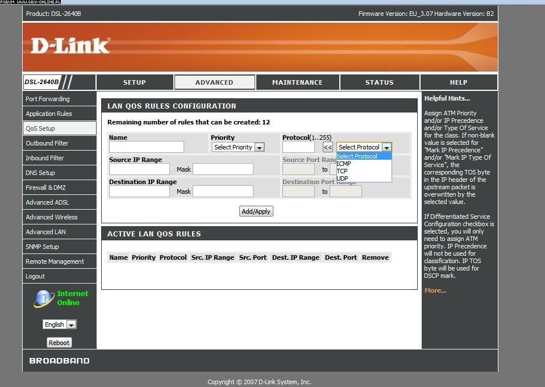Collapse the Select Protocol dropdown box
This screenshot has height=387, width=545.
[x=364, y=147]
